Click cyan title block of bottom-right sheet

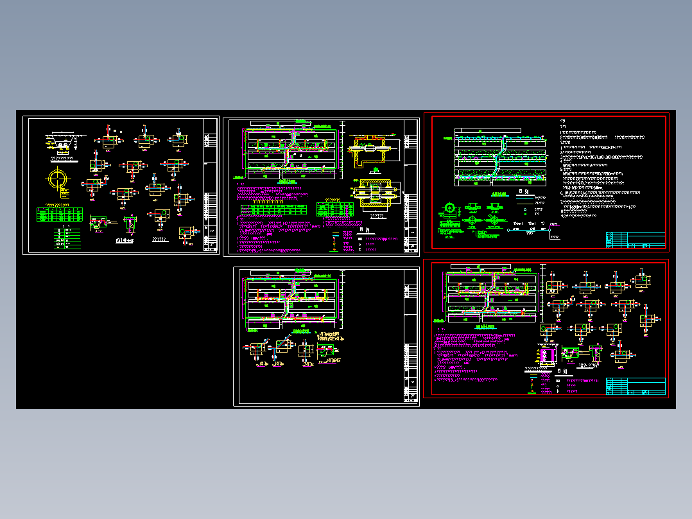pos(636,386)
